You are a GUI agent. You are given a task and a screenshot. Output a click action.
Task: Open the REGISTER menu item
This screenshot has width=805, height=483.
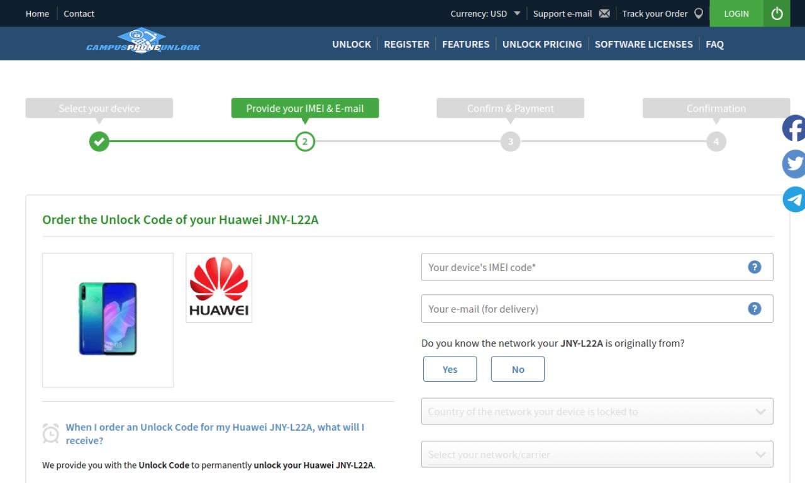pyautogui.click(x=406, y=44)
